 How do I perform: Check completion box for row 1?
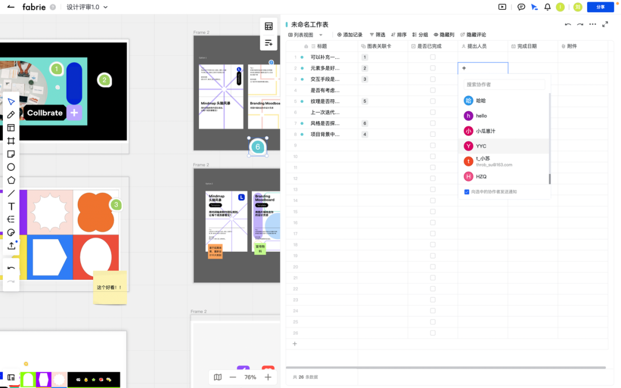coord(432,57)
